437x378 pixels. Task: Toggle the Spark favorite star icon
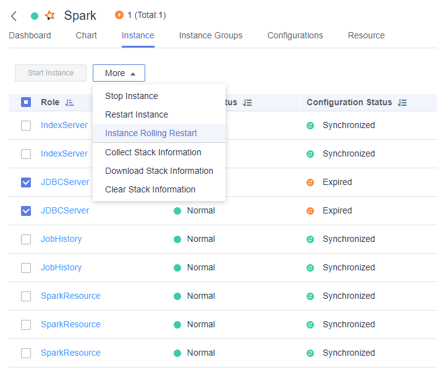click(50, 15)
